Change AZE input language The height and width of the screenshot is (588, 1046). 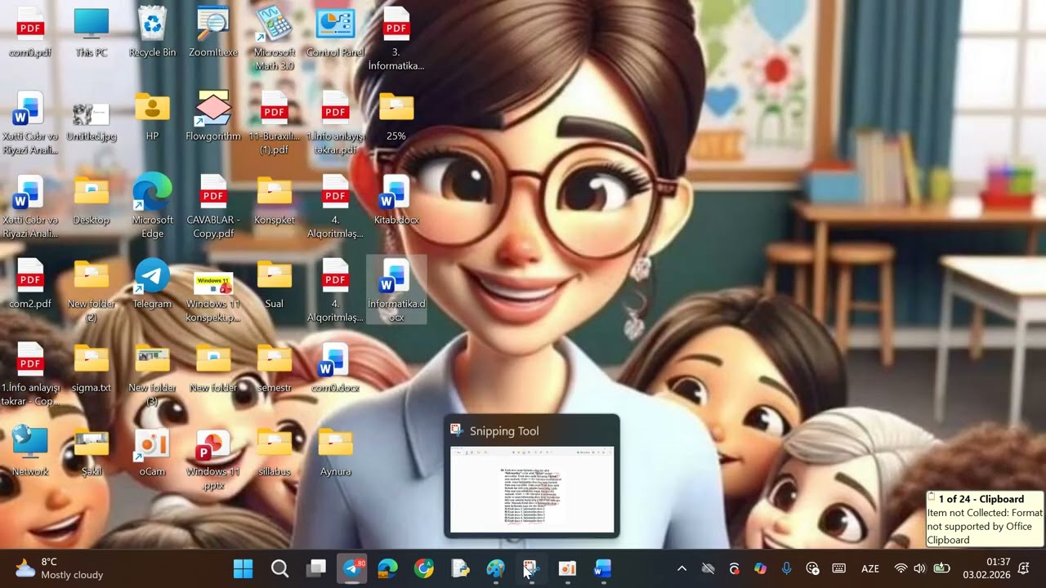(x=870, y=568)
